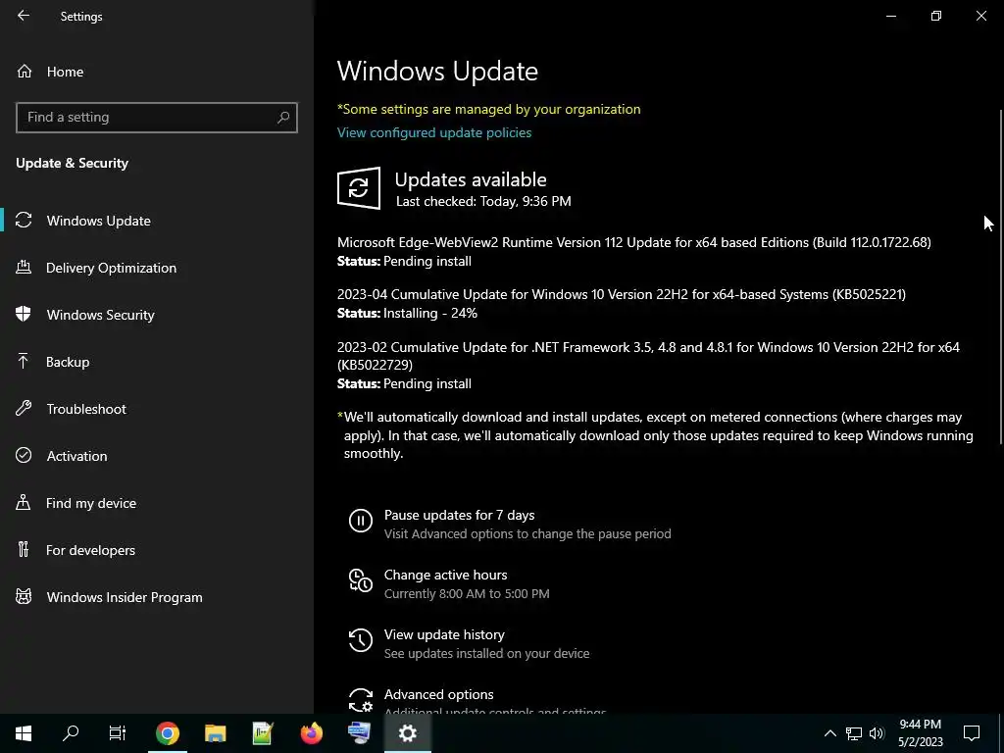Open Task View from taskbar
The width and height of the screenshot is (1004, 753).
click(118, 733)
